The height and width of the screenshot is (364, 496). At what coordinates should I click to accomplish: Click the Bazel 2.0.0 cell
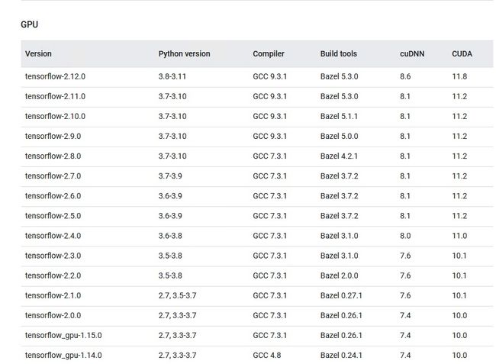coord(339,275)
